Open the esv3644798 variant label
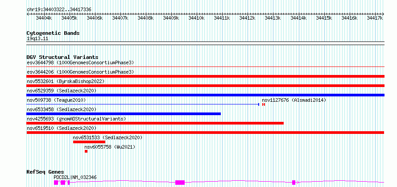This screenshot has width=397, height=187. point(80,62)
